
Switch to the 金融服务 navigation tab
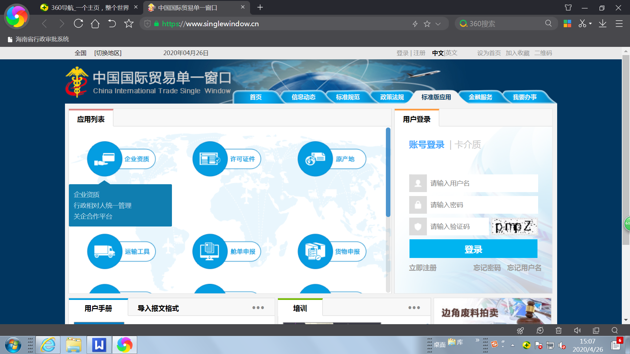point(480,97)
